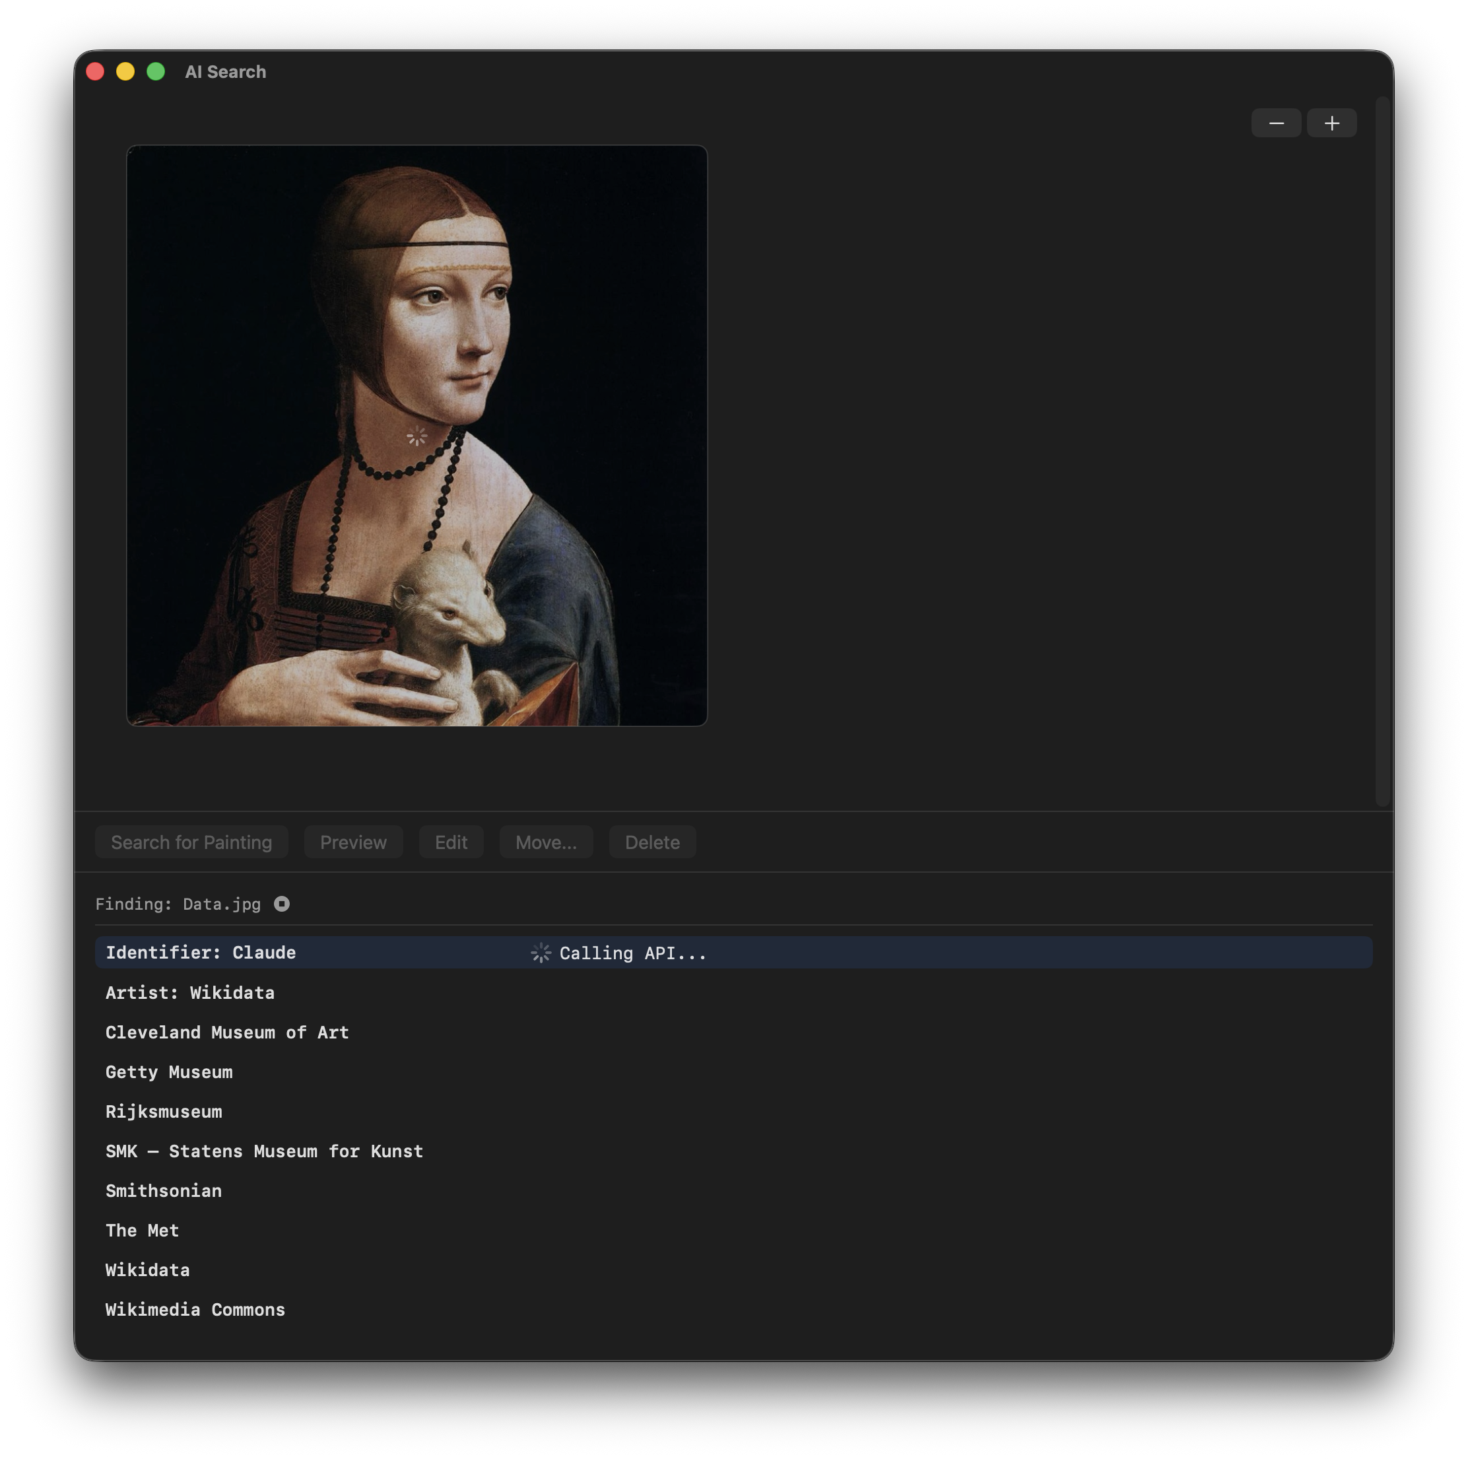Maximize the AI Search window
Image resolution: width=1468 pixels, height=1459 pixels.
click(156, 71)
